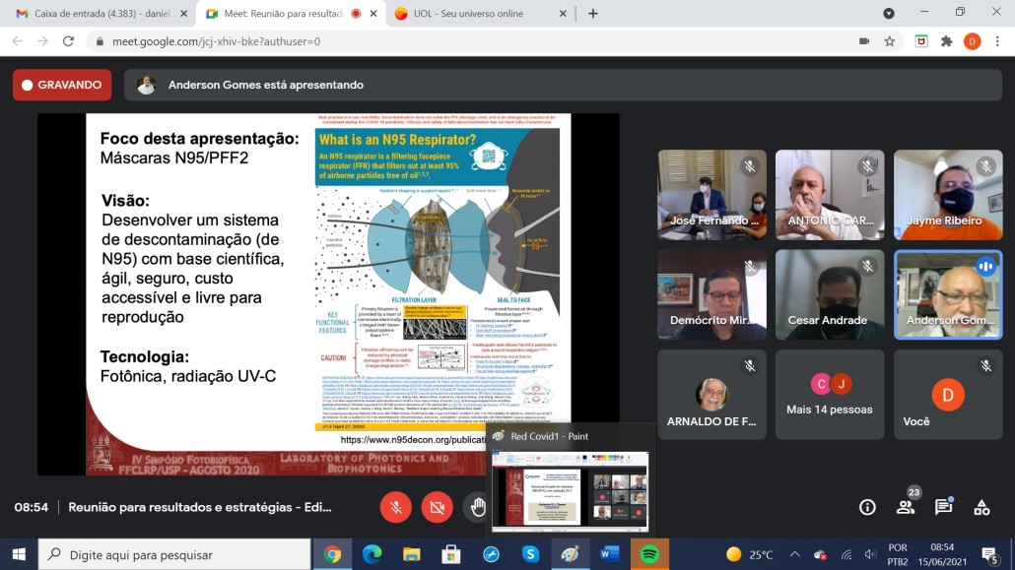Click the camera permission icon in address bar
1015x570 pixels.
click(864, 41)
